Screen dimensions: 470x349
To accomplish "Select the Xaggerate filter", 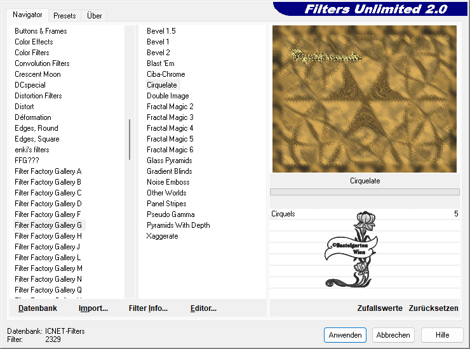I will (162, 236).
